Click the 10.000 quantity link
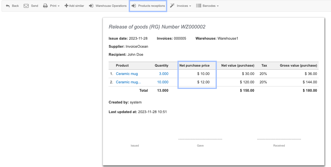The image size is (331, 167). (163, 82)
